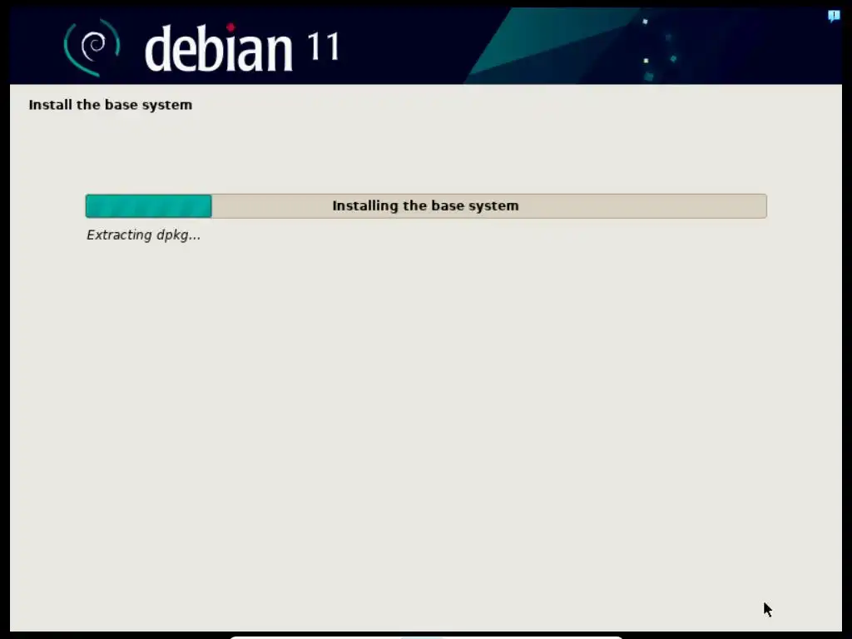Click the 'debian 11' banner title

[242, 47]
